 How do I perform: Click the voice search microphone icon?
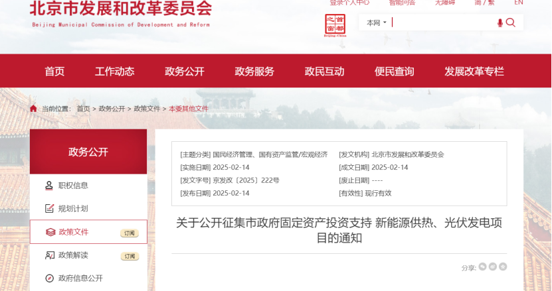[x=500, y=23]
